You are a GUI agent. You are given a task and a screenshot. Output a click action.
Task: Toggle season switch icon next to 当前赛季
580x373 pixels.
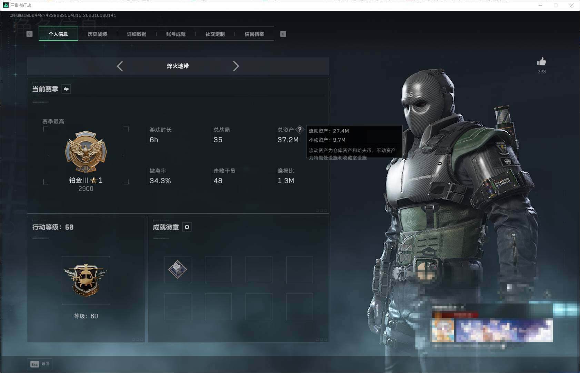click(66, 89)
